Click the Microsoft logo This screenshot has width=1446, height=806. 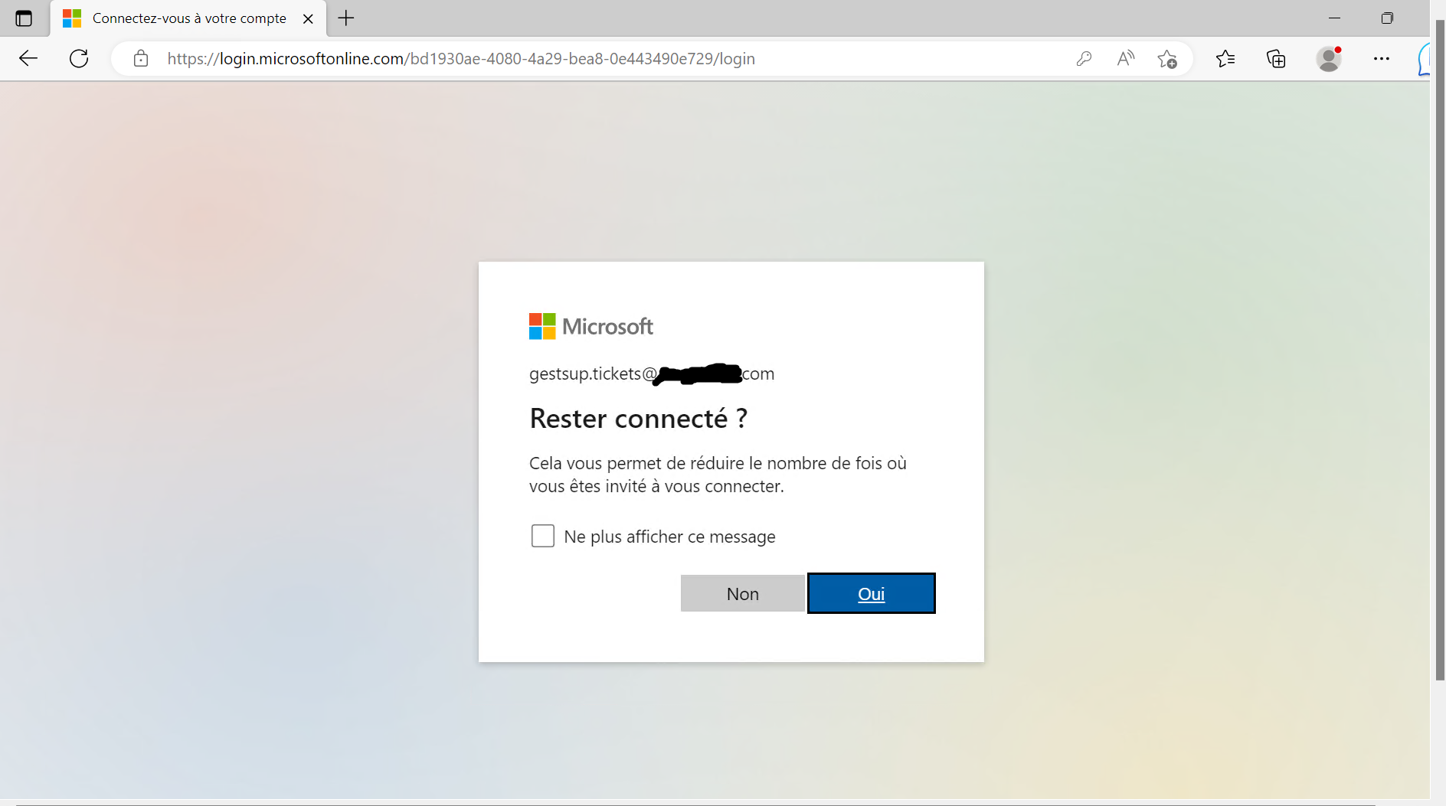(591, 326)
